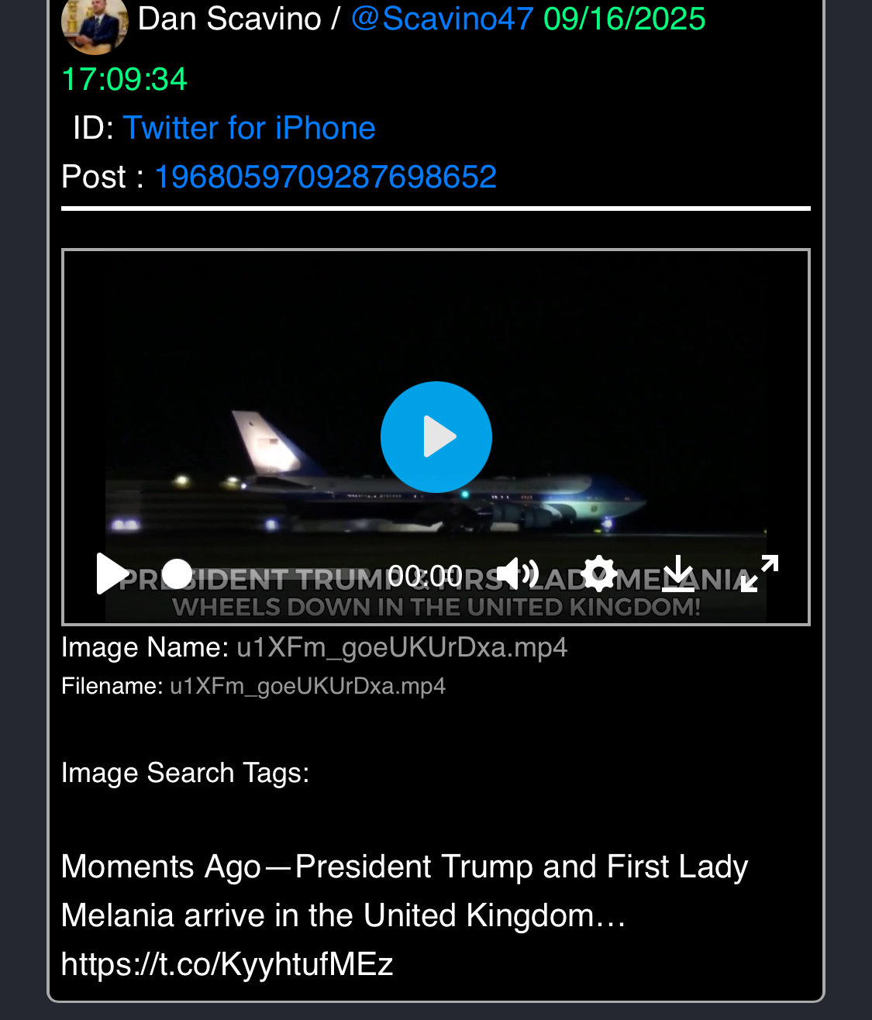This screenshot has height=1020, width=872.
Task: Open video settings gear icon
Action: tap(599, 574)
